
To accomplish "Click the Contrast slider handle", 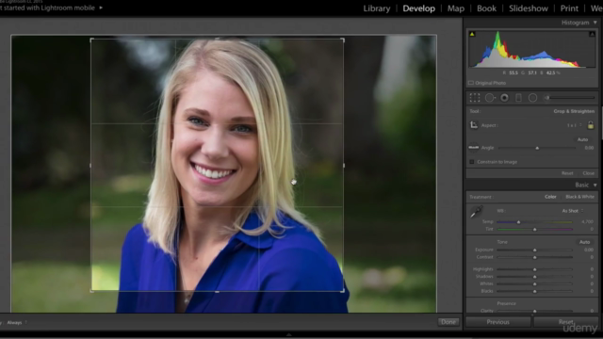I will point(534,257).
